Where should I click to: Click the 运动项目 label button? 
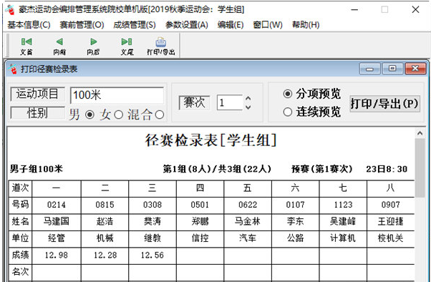point(37,94)
